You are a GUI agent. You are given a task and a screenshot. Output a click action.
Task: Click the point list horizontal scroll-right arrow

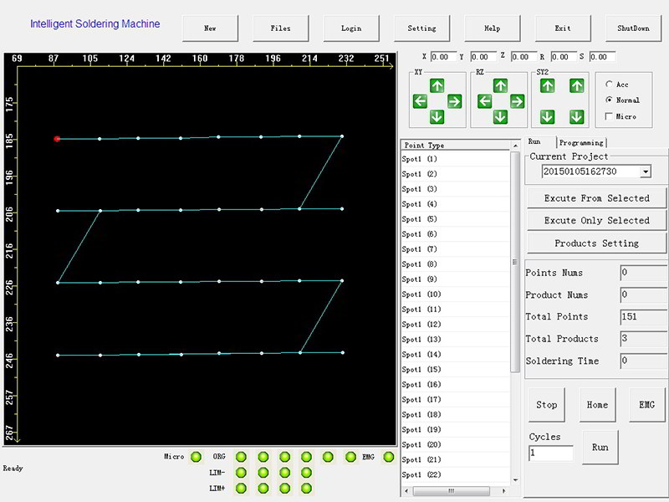coord(504,491)
